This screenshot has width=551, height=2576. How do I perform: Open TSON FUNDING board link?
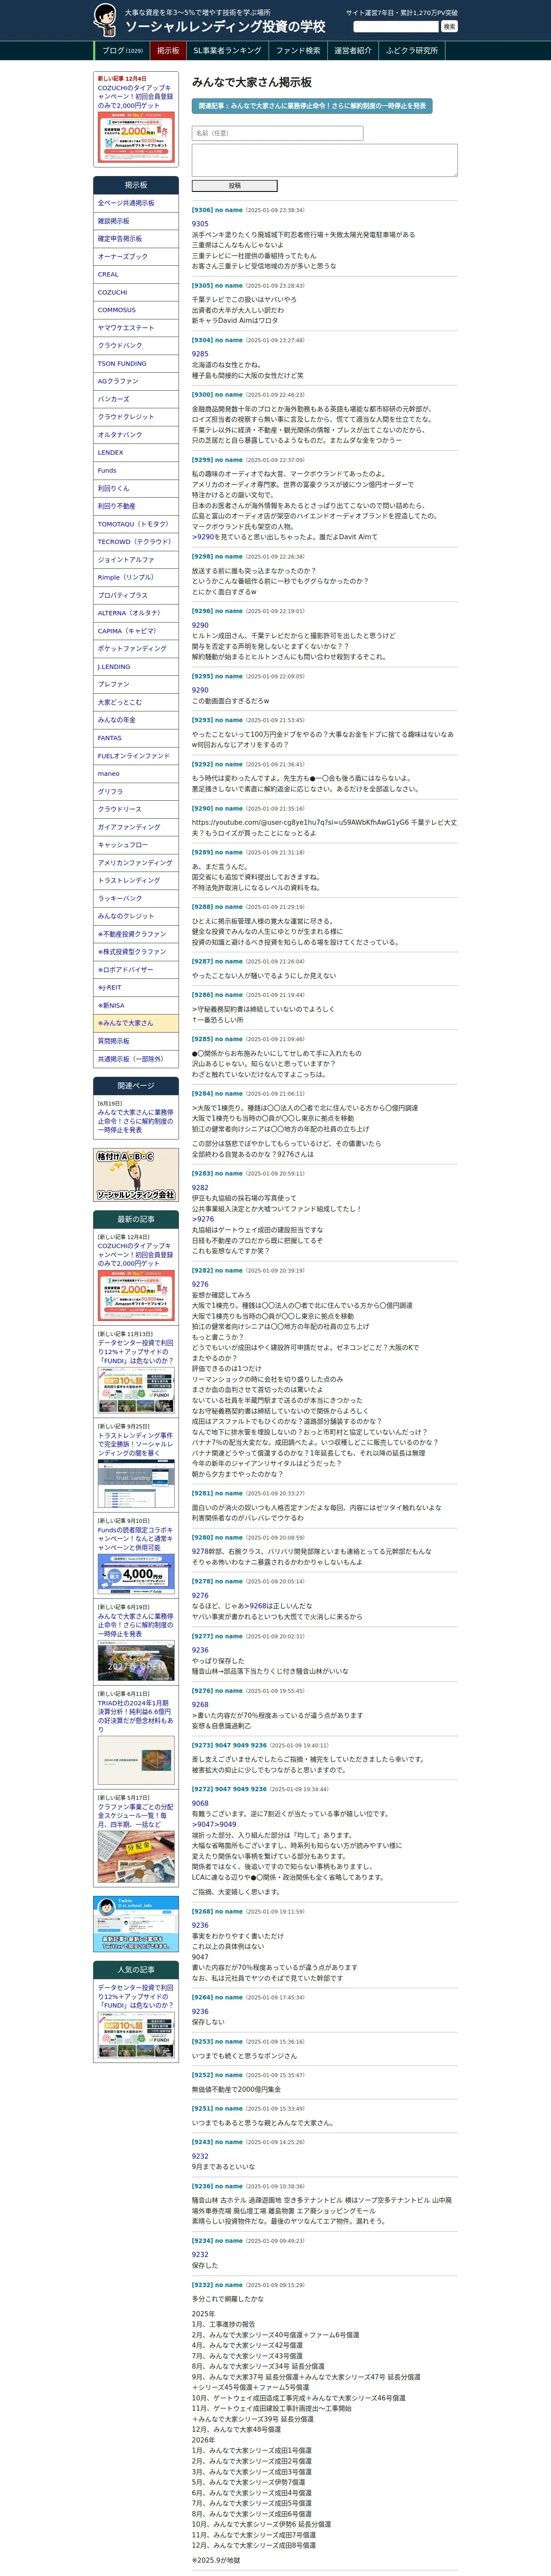coord(136,364)
